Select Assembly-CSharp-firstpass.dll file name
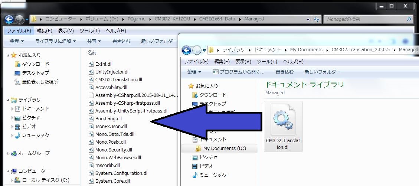This screenshot has width=419, height=186. 127,103
